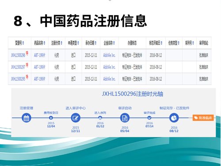221x166 pixels.
Task: Click 化药 cell in JXHL1500296 row
Action: click(x=57, y=55)
